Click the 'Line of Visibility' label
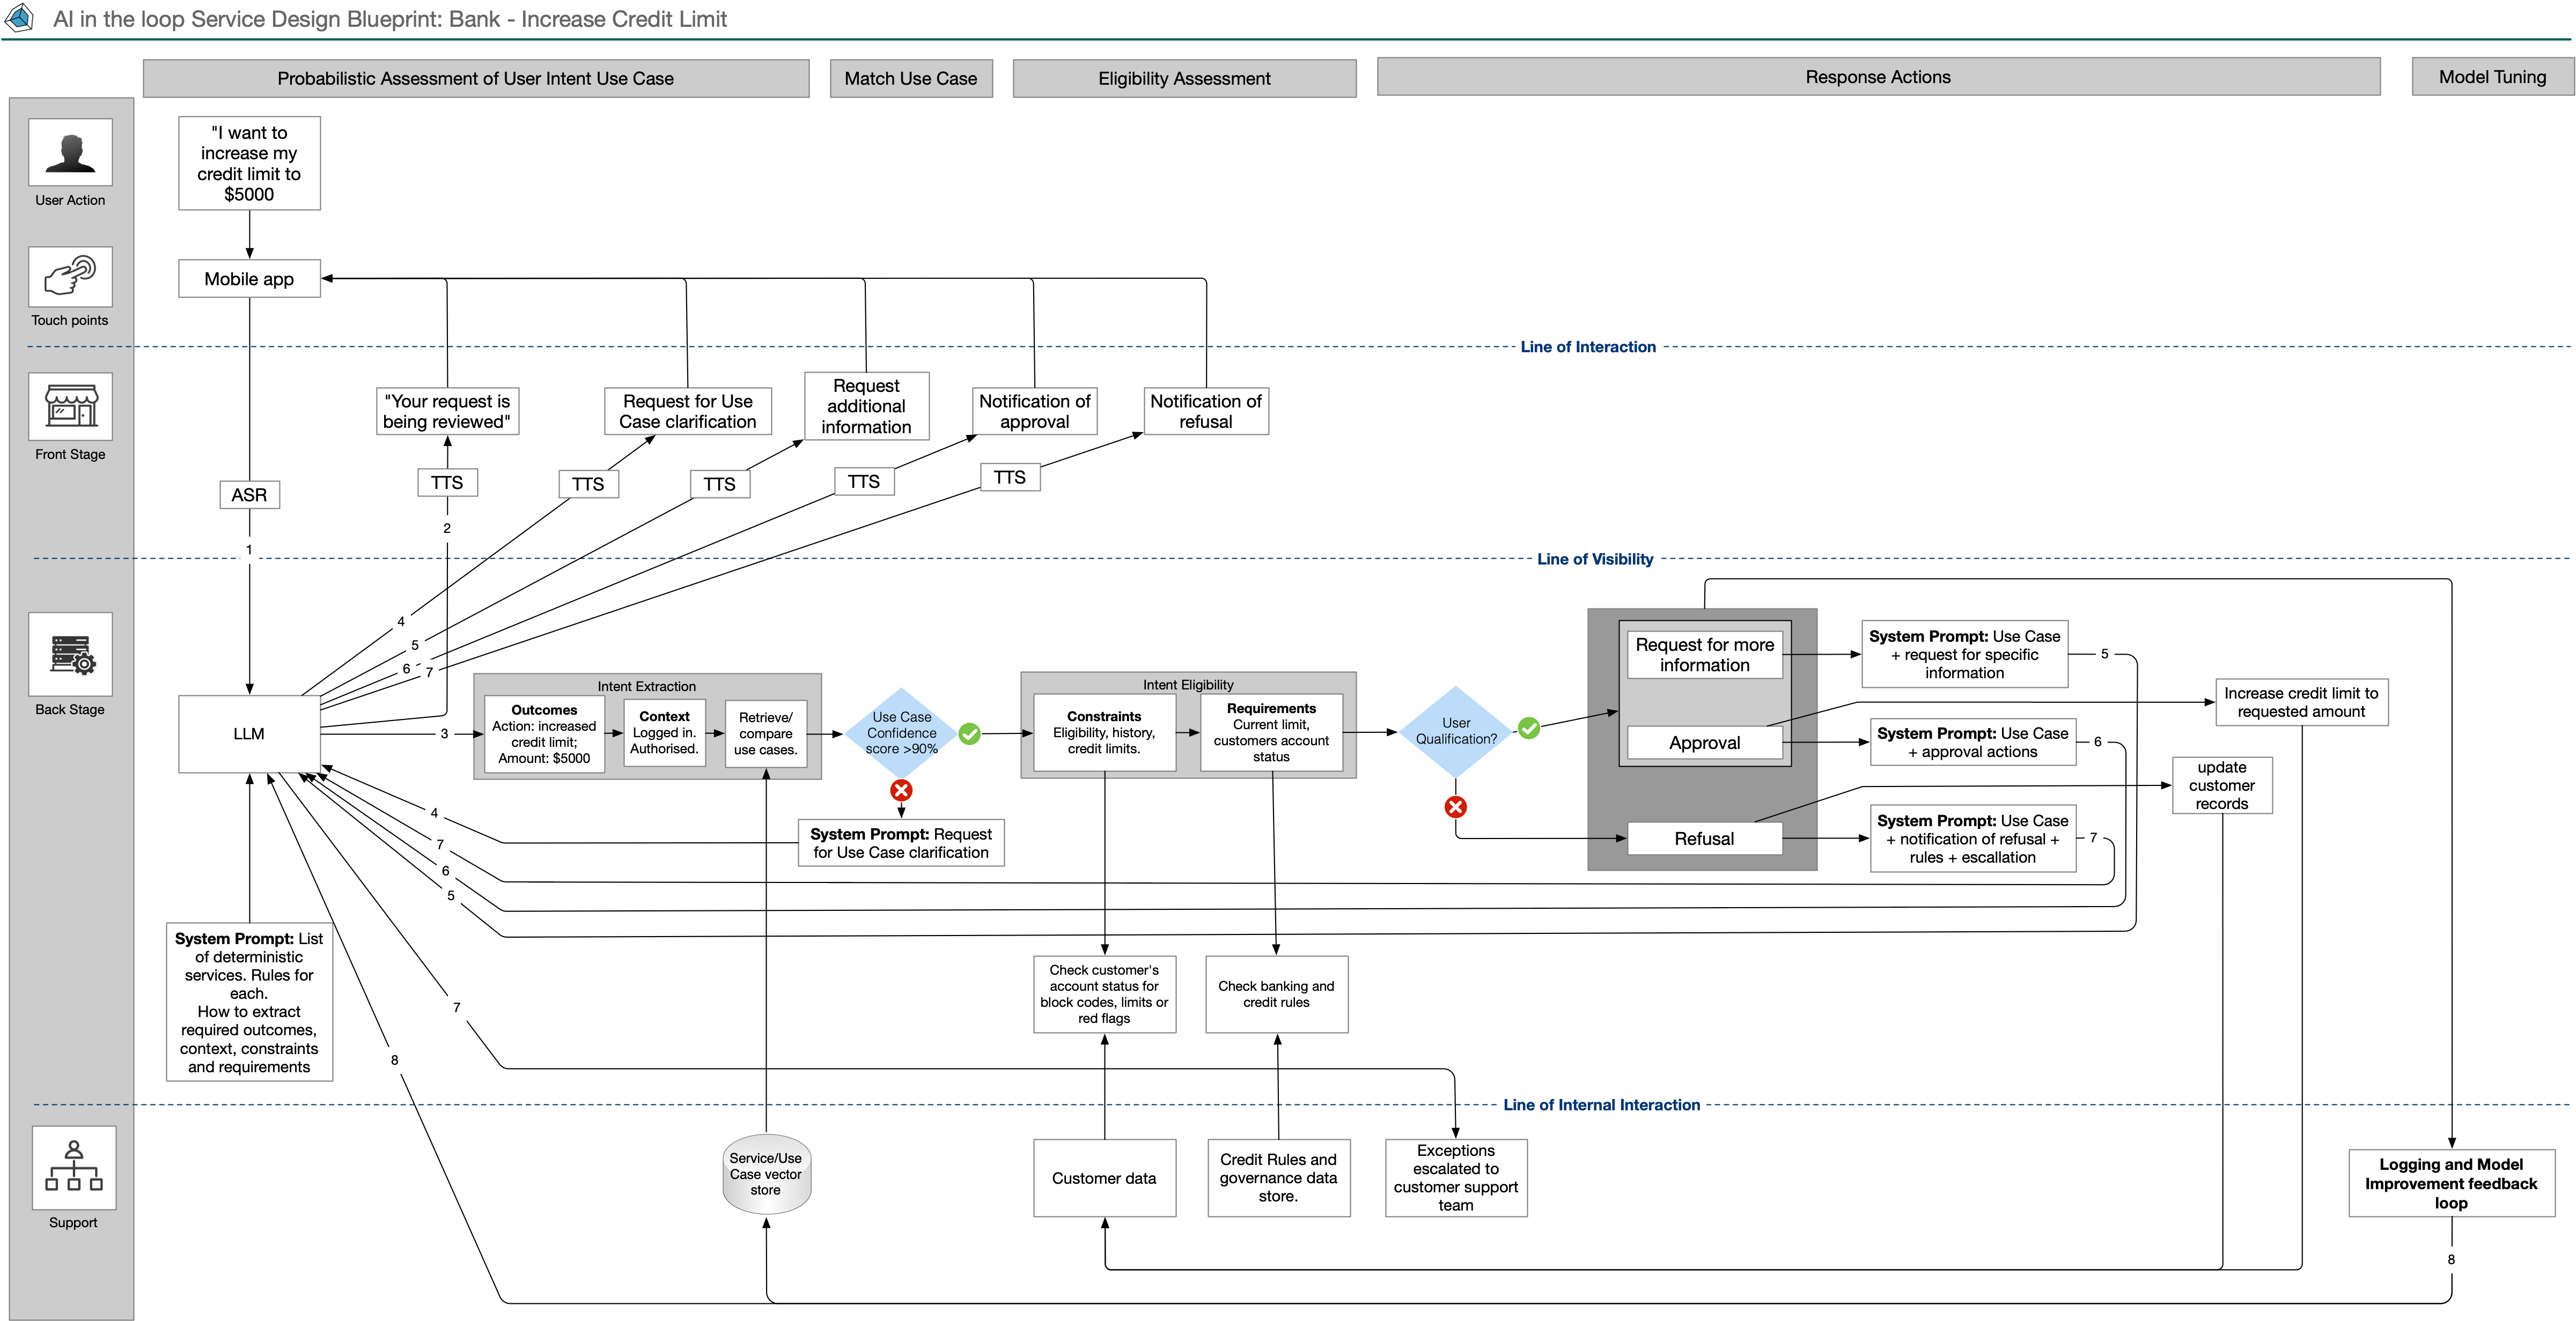This screenshot has height=1321, width=2576. click(x=1595, y=560)
